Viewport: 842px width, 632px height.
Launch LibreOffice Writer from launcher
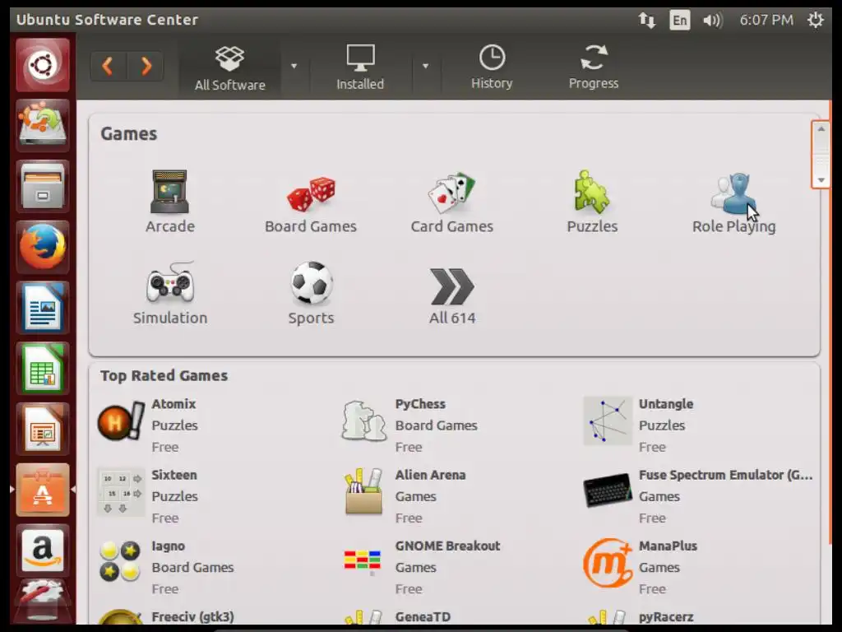tap(43, 308)
